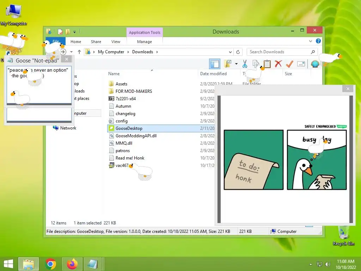This screenshot has width=361, height=271.
Task: Close the Goose Not-epad window
Action: pyautogui.click(x=67, y=59)
